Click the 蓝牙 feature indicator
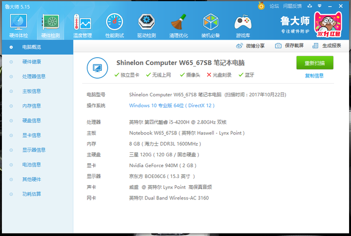The image size is (351, 236). (x=247, y=75)
